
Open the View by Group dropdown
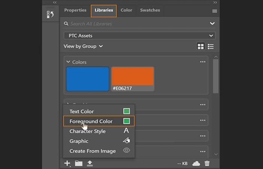click(83, 46)
